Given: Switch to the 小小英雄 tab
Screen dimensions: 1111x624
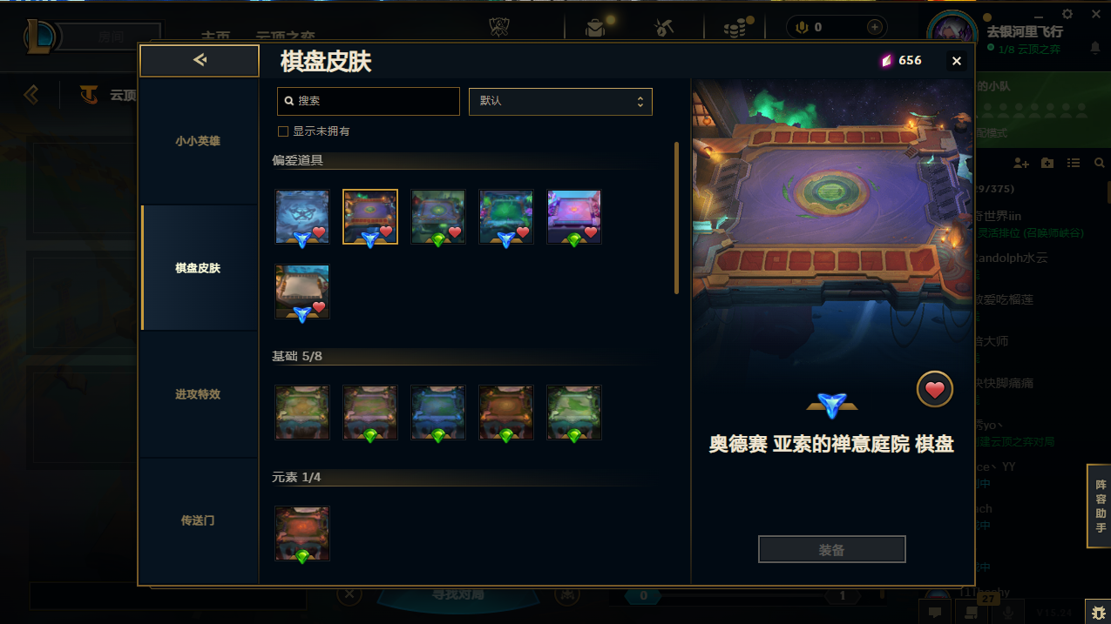Looking at the screenshot, I should pyautogui.click(x=199, y=141).
